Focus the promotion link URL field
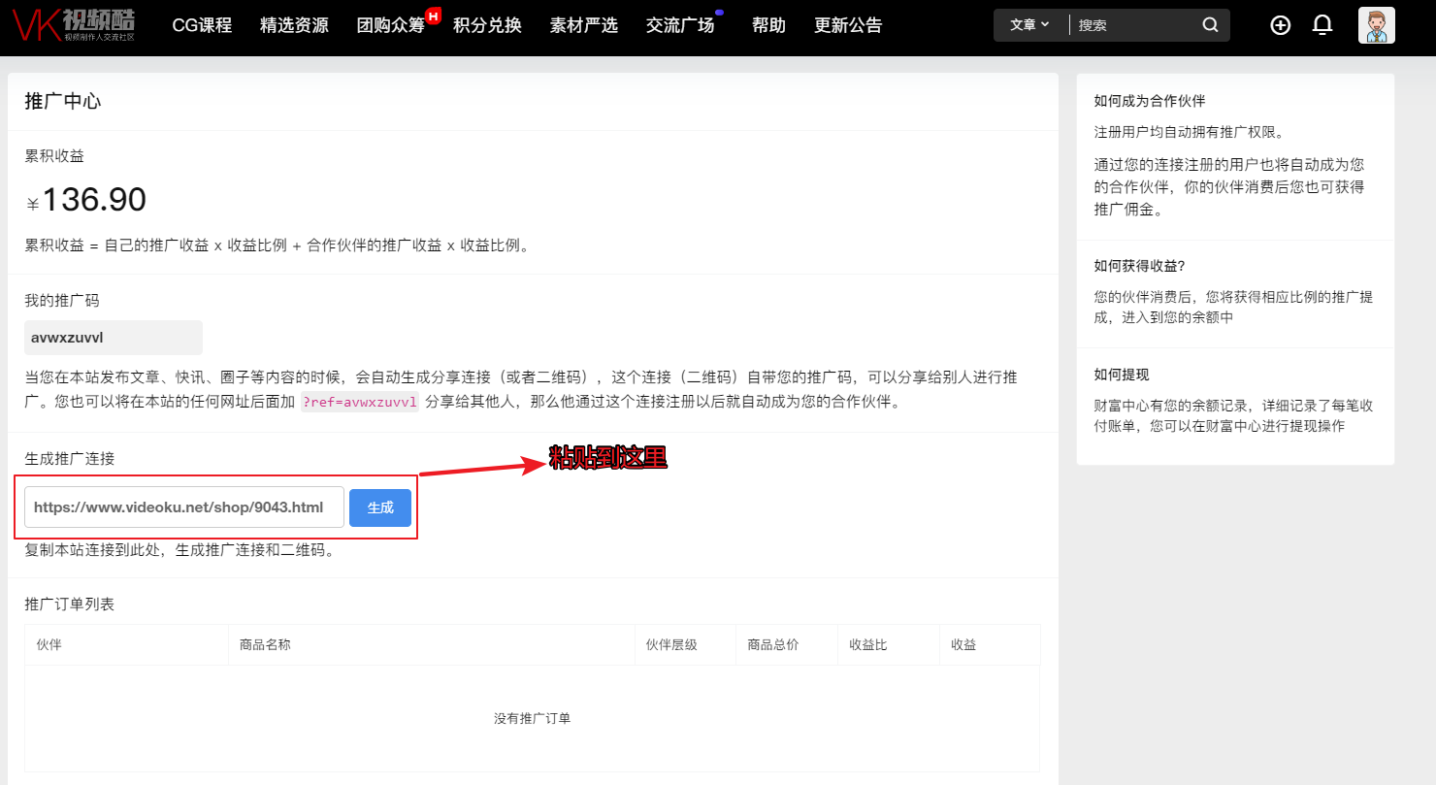 [183, 507]
